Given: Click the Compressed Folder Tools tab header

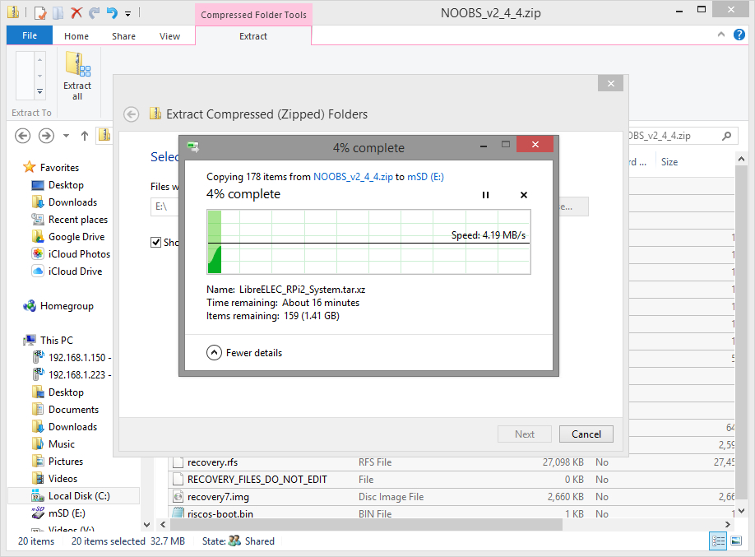Looking at the screenshot, I should pos(254,15).
